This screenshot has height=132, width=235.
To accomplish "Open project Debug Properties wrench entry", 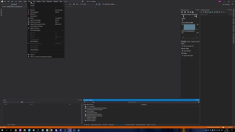I will (x=46, y=57).
